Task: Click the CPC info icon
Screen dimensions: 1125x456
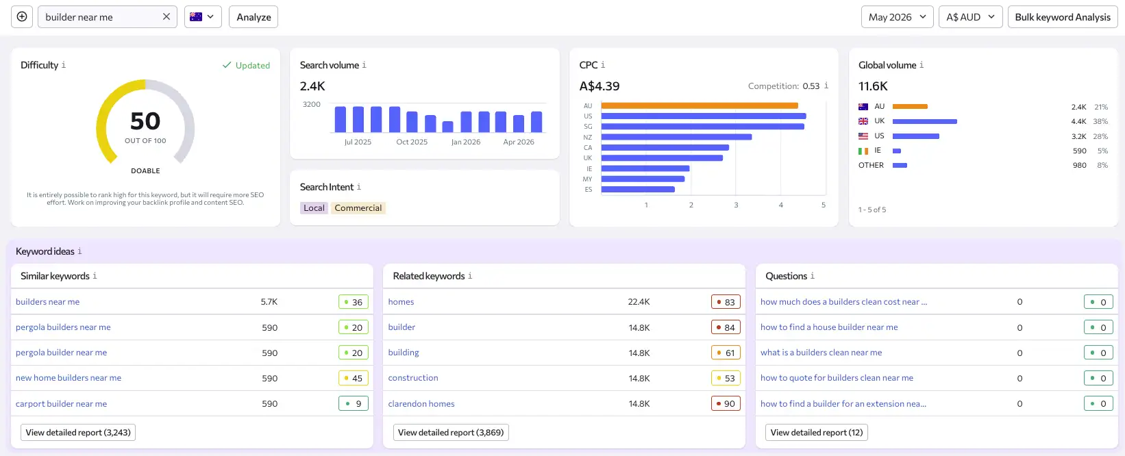Action: pos(603,65)
